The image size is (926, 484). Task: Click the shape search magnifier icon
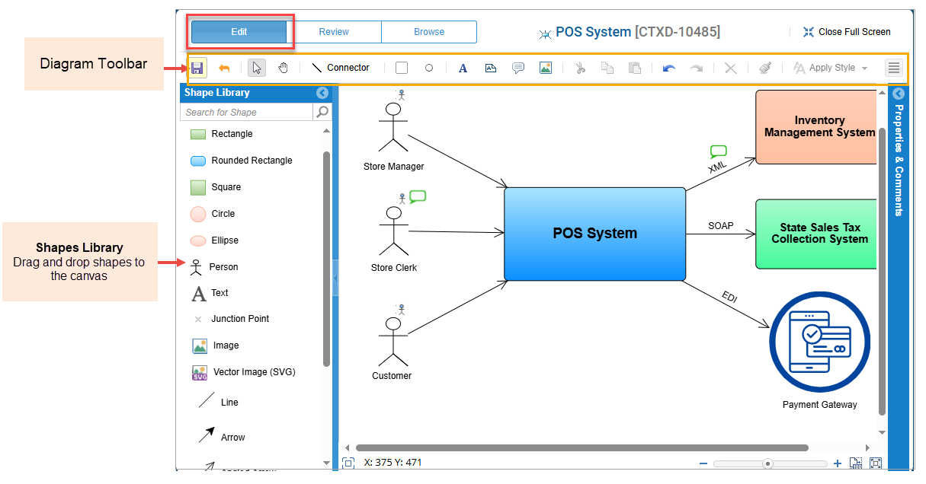click(322, 112)
